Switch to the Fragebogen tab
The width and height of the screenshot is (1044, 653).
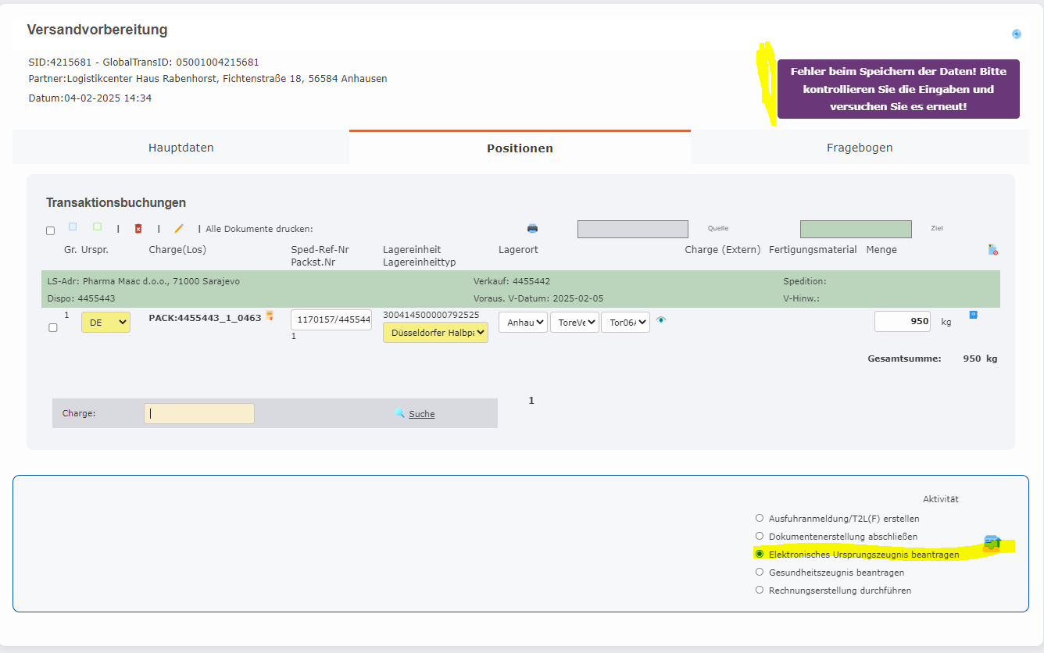point(860,147)
